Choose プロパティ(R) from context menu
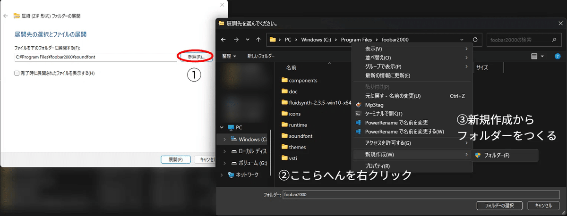Viewport: 567px width, 216px height. pos(412,166)
